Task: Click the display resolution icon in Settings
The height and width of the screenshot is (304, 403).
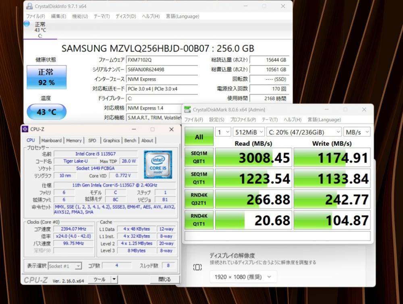Action: (197, 267)
